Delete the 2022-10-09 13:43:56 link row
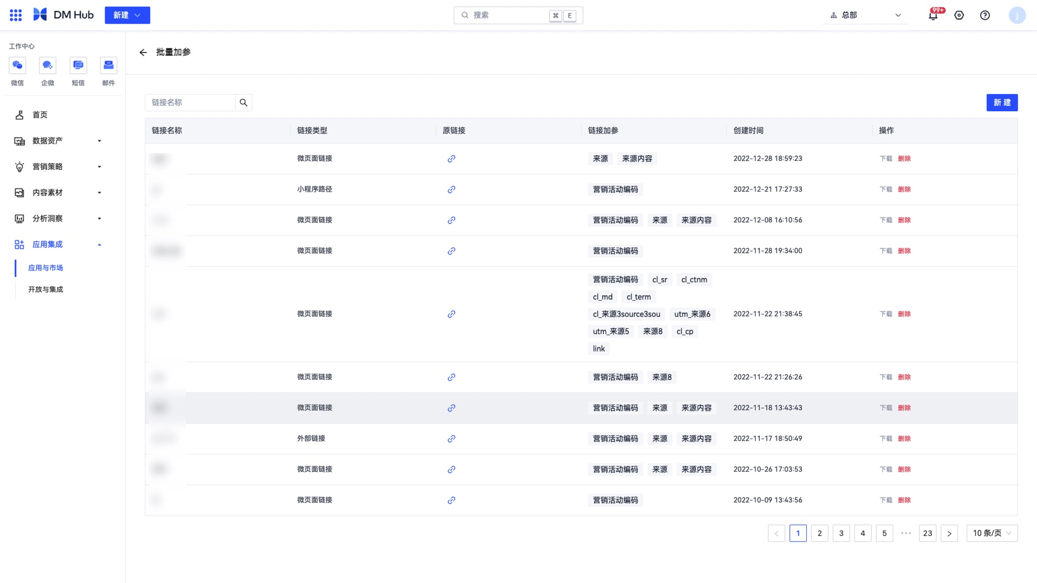This screenshot has height=583, width=1037. pos(904,500)
